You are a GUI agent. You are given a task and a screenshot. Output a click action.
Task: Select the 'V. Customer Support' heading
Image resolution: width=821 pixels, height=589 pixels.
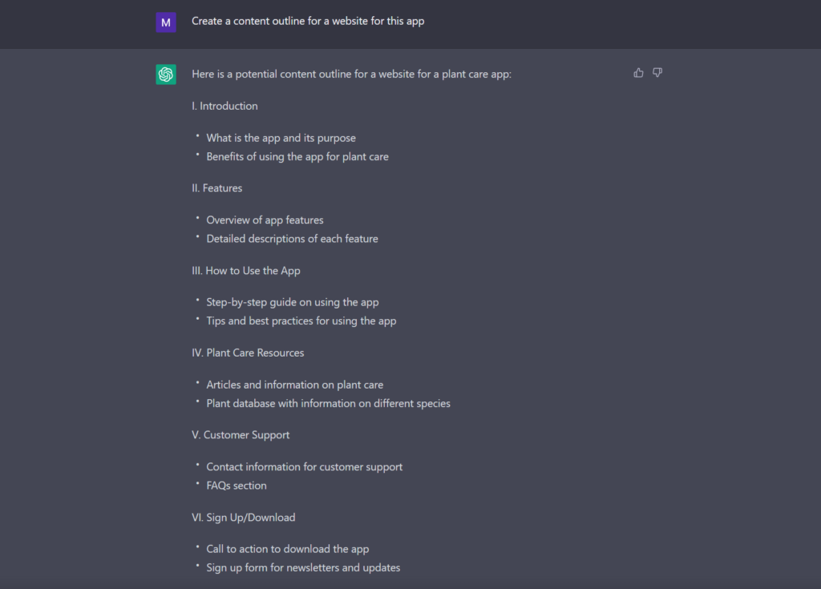(x=241, y=435)
